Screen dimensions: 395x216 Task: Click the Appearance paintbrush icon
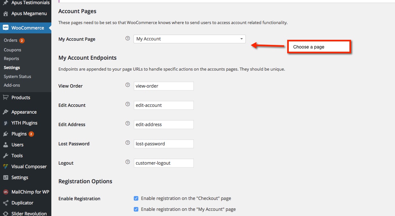pyautogui.click(x=5, y=112)
